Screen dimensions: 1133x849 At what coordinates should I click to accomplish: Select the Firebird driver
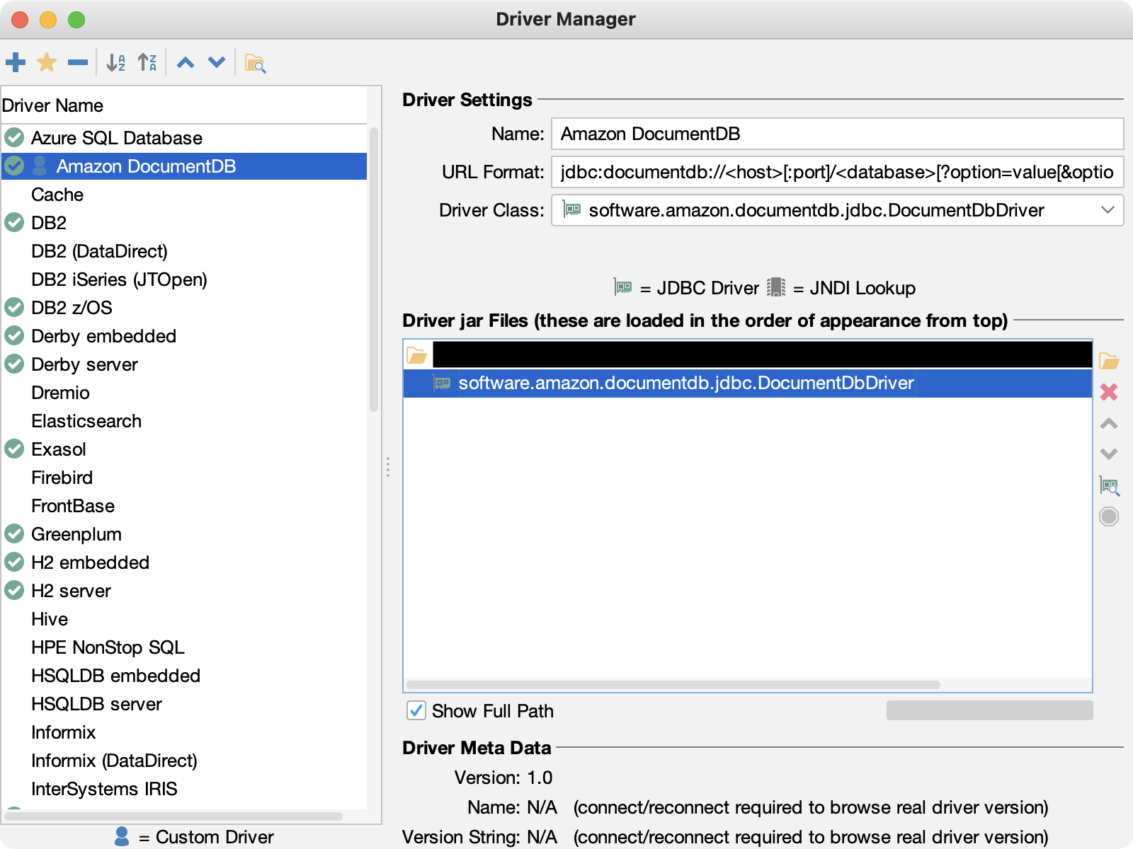(184, 478)
